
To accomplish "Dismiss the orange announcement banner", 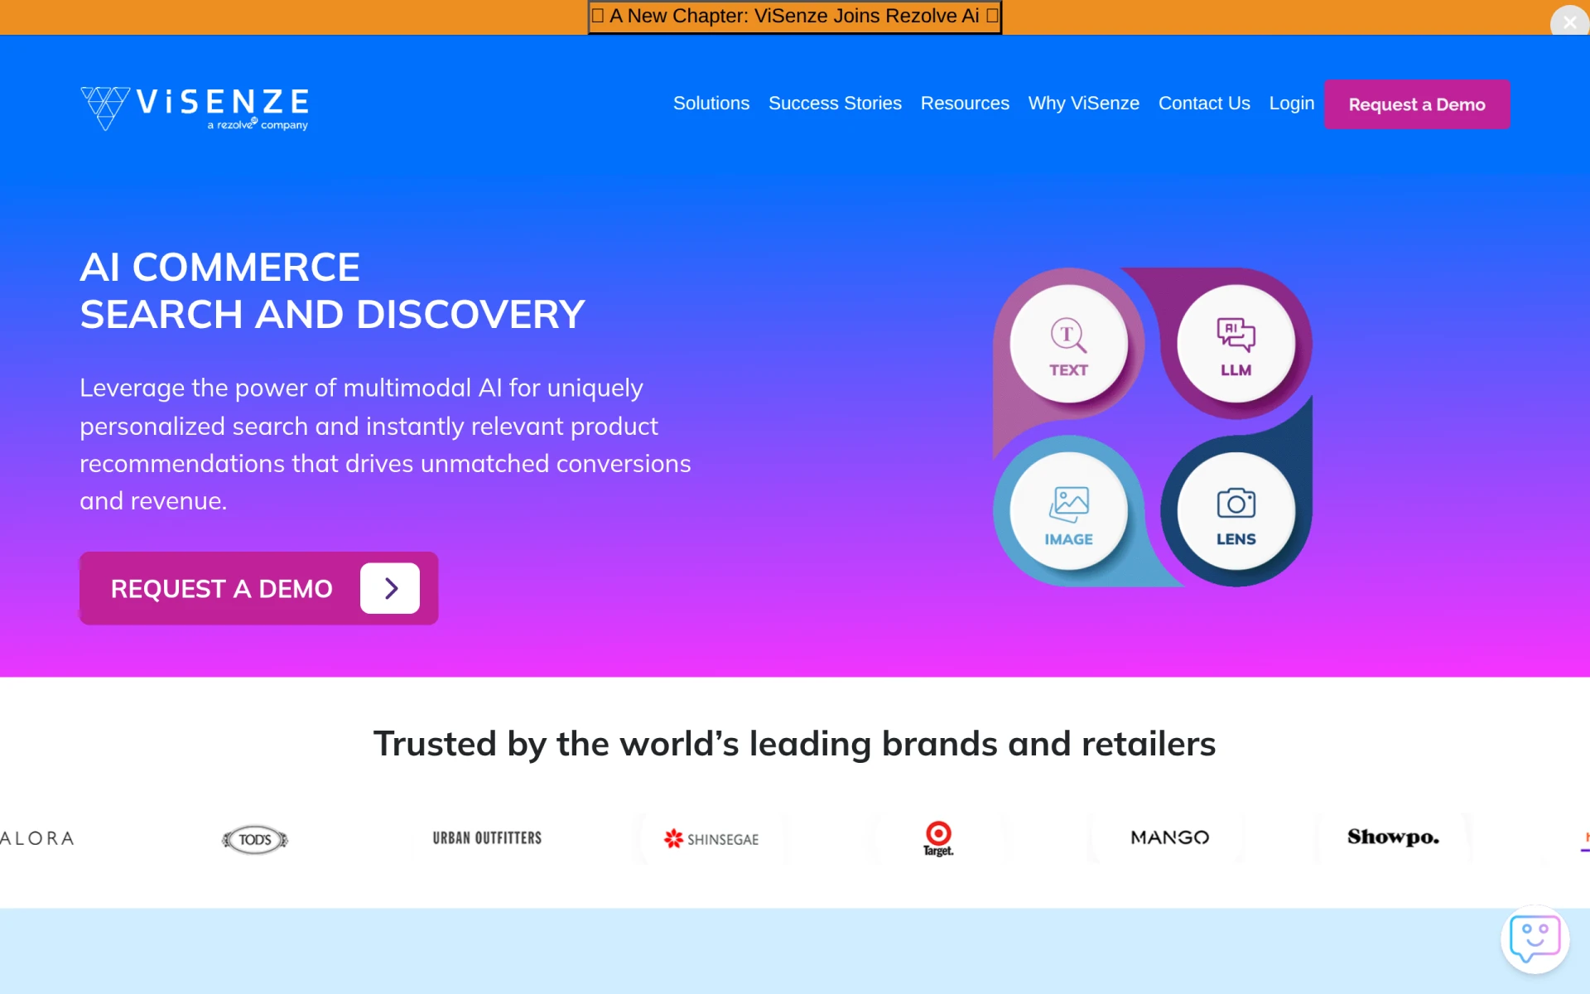I will [1569, 22].
